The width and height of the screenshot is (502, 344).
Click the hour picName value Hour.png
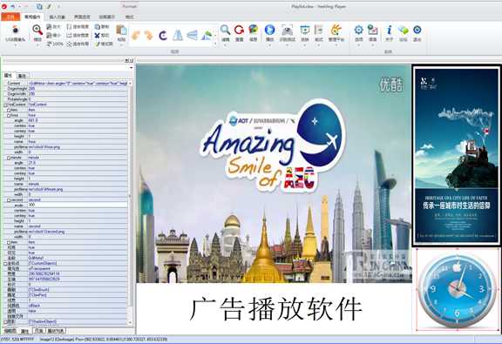click(78, 147)
